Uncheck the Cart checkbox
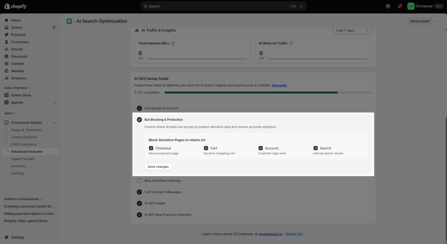This screenshot has width=447, height=244. point(206,148)
